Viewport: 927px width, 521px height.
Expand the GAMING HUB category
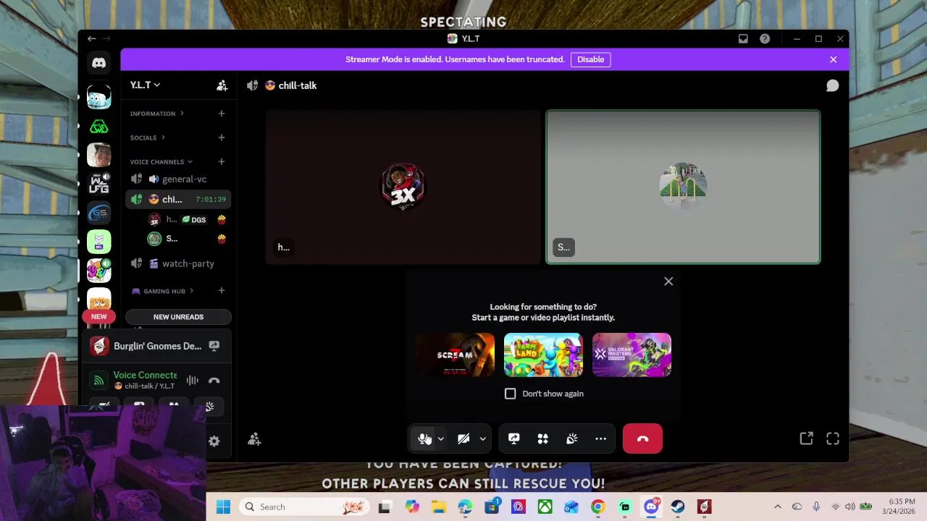click(163, 291)
